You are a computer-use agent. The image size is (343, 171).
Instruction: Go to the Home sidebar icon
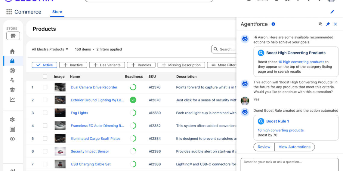[12, 52]
